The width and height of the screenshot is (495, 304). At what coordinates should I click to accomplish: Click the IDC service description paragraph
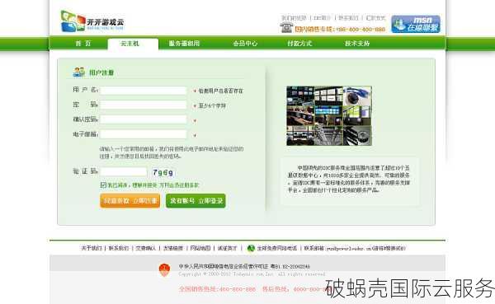pyautogui.click(x=348, y=179)
